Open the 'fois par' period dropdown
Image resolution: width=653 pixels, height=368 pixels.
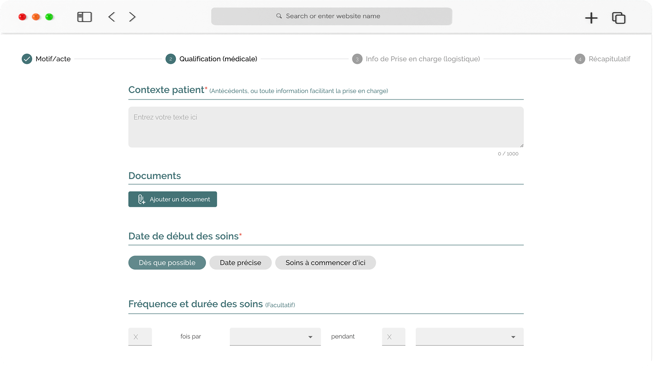point(275,337)
